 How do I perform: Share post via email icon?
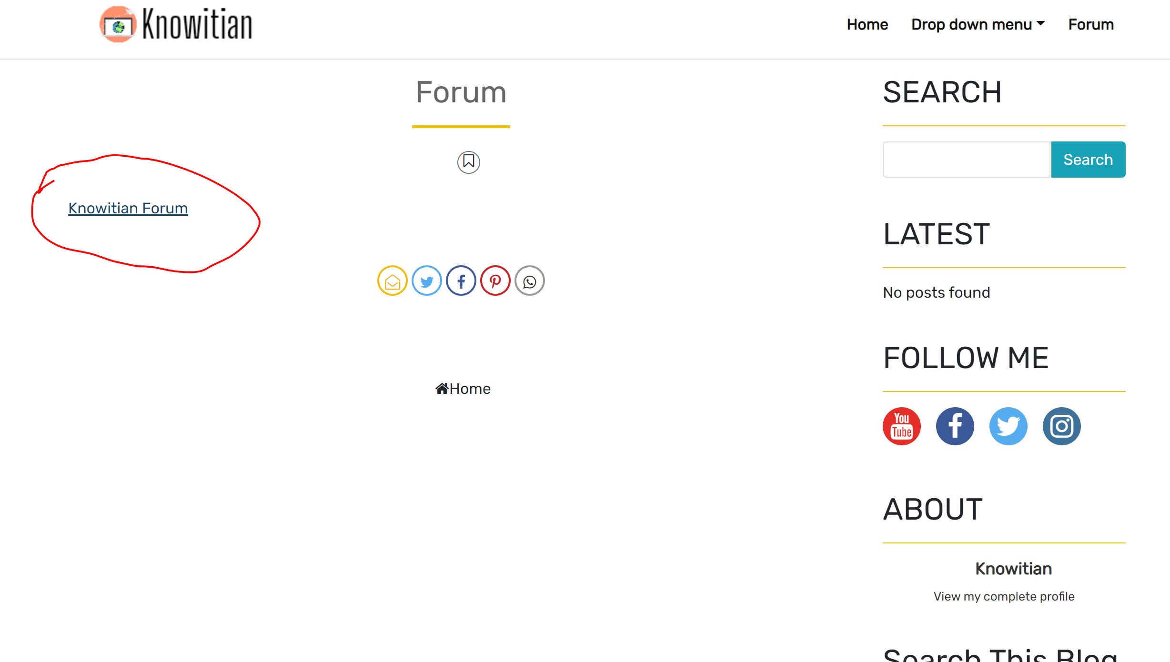click(392, 281)
